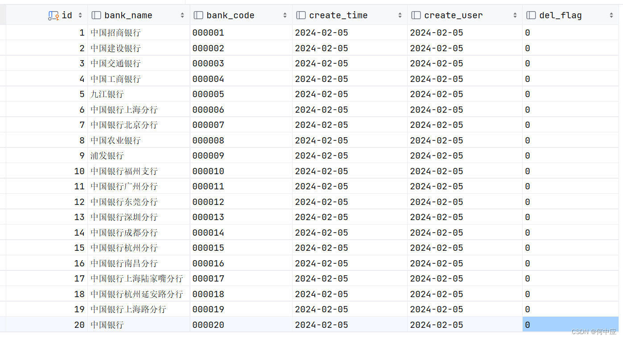
Task: Select cell 中国银行深圳分行
Action: tap(139, 217)
